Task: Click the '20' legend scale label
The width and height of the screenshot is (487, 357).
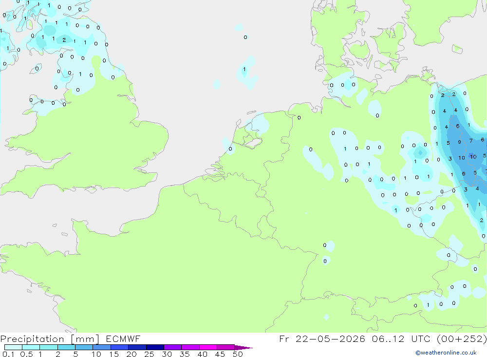Action: [x=131, y=354]
